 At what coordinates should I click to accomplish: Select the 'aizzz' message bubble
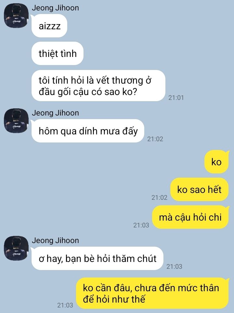[49, 26]
